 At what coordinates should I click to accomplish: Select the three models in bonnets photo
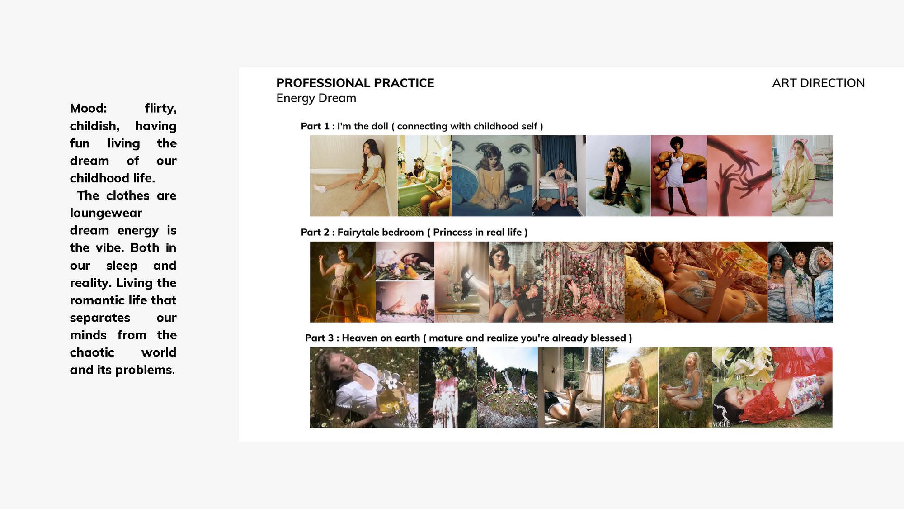click(x=800, y=282)
